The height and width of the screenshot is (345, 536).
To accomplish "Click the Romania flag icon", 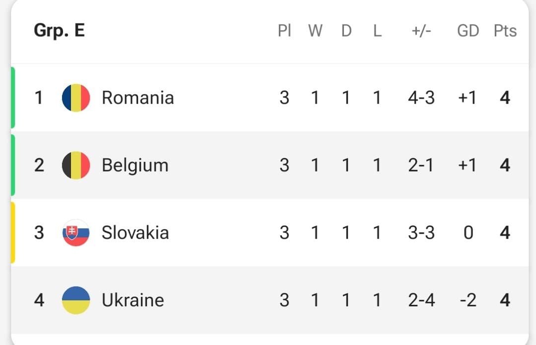I will point(76,98).
